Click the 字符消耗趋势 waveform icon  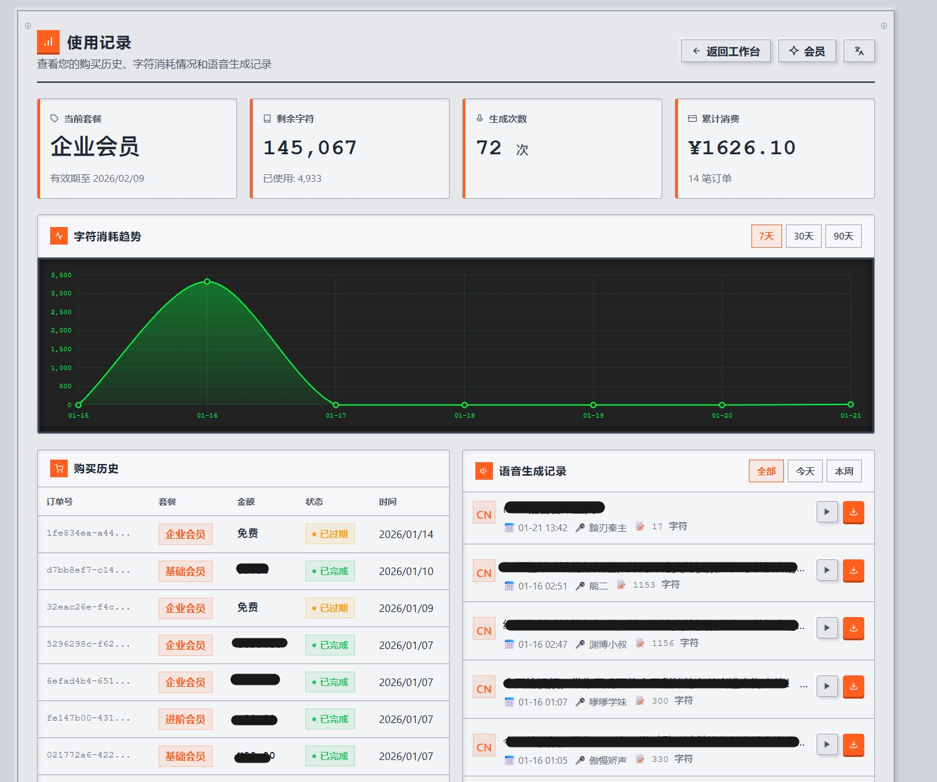(x=58, y=236)
